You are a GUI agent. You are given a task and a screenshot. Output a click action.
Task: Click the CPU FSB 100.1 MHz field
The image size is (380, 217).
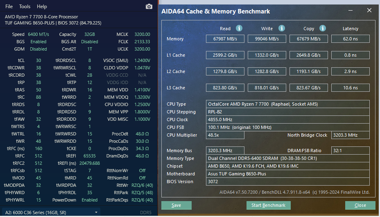288,127
